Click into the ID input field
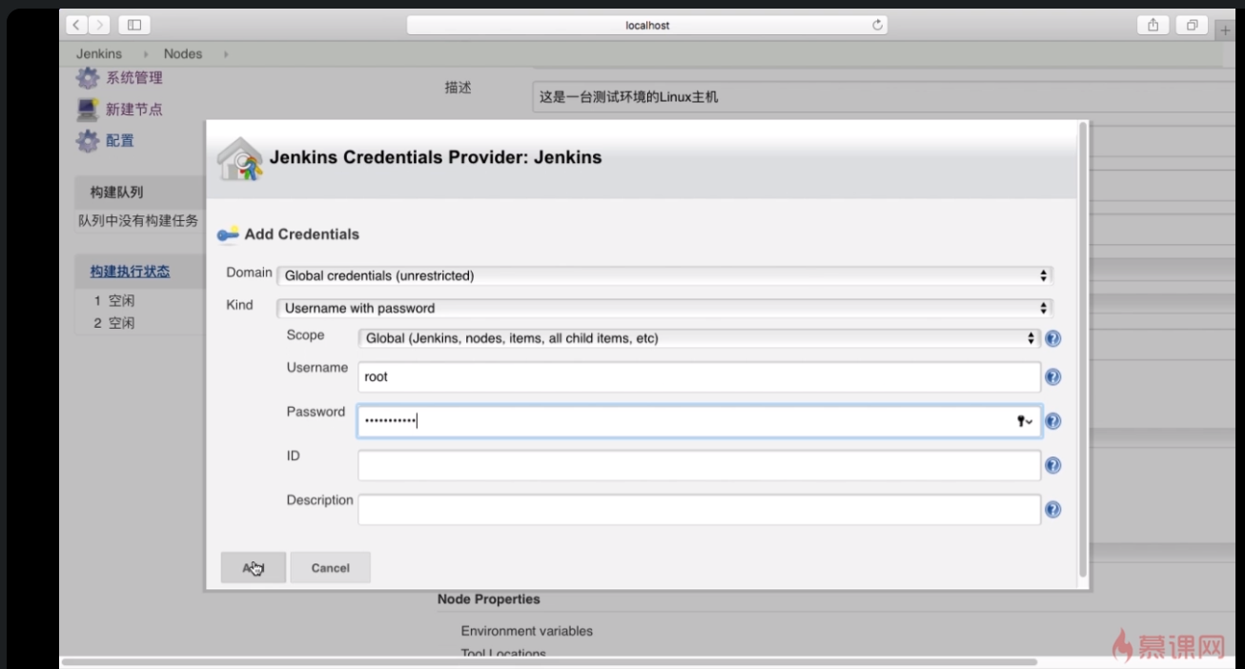 [x=700, y=466]
